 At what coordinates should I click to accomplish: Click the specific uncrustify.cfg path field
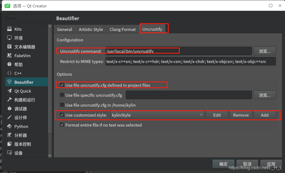click(x=189, y=95)
